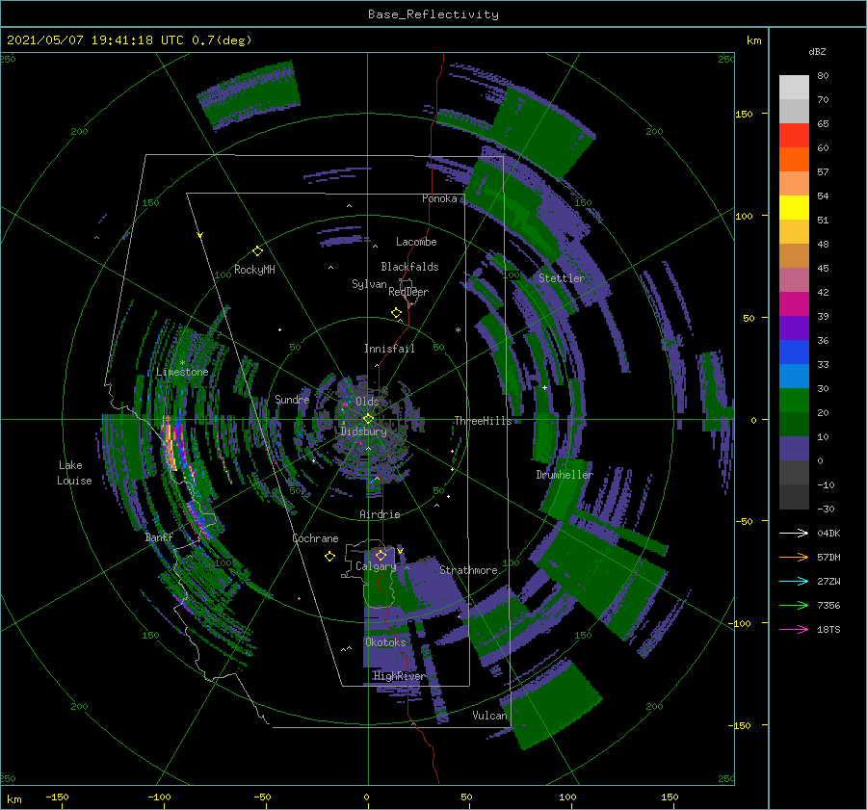The image size is (867, 810).
Task: Click the Vulcan label
Action: point(489,716)
